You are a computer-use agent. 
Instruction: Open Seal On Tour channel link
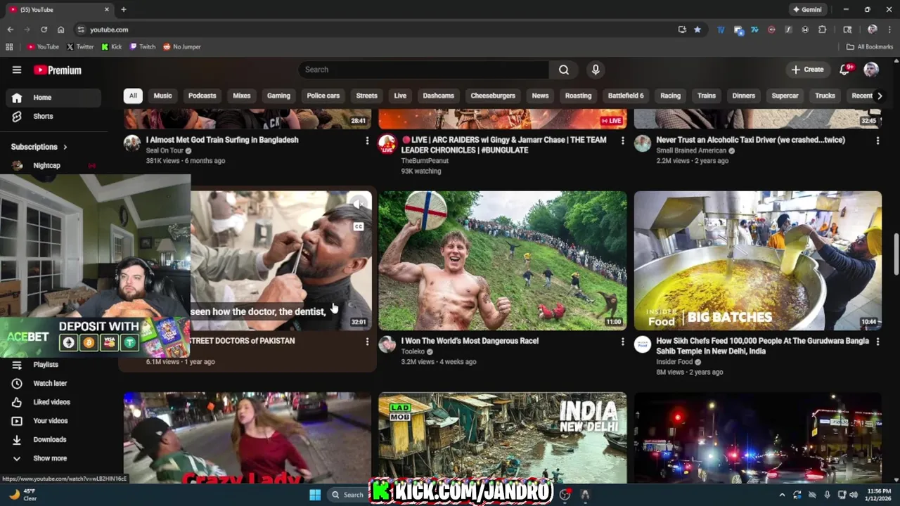coord(165,150)
